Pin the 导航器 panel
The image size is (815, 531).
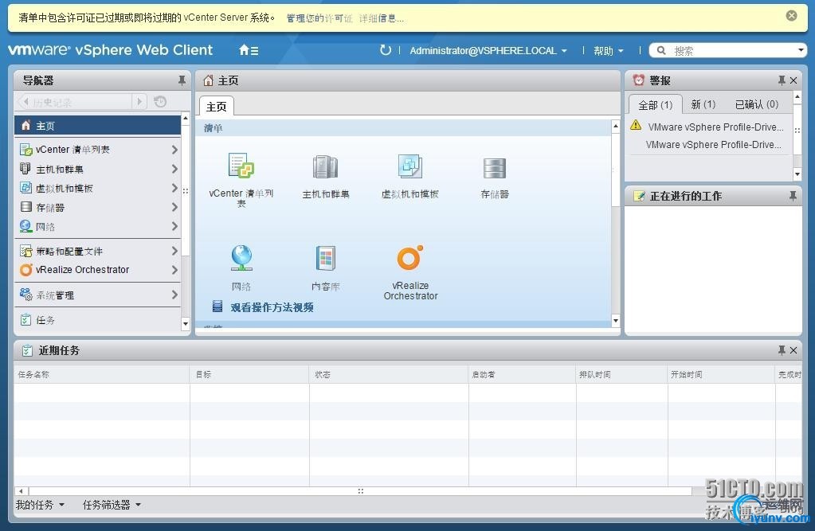182,80
